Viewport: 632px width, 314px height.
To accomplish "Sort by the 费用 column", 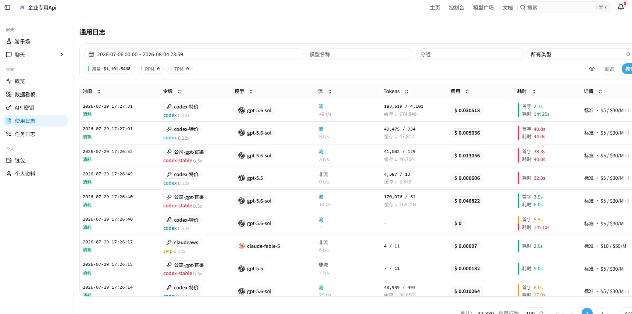I will point(460,91).
